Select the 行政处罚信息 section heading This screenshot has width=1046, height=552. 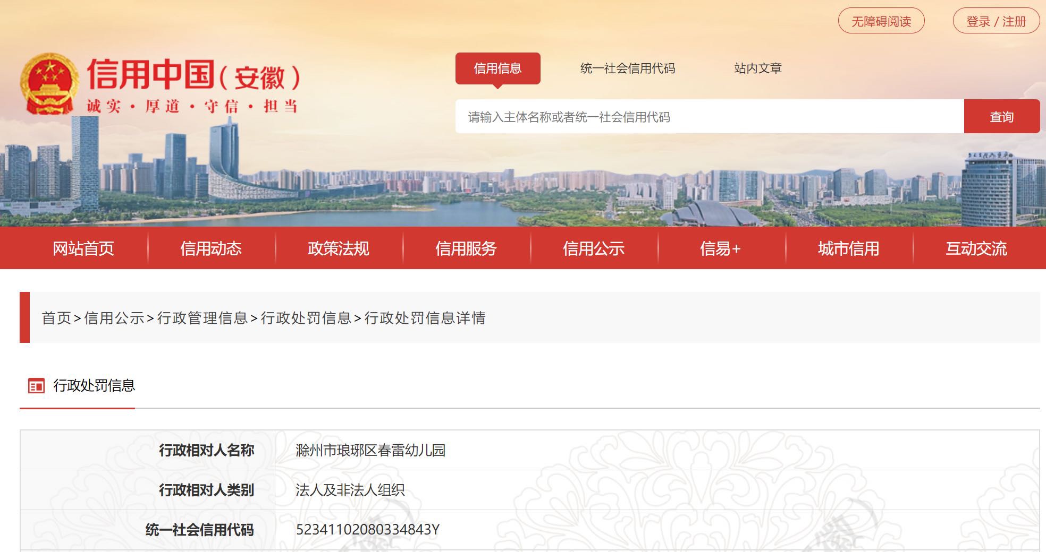[94, 385]
